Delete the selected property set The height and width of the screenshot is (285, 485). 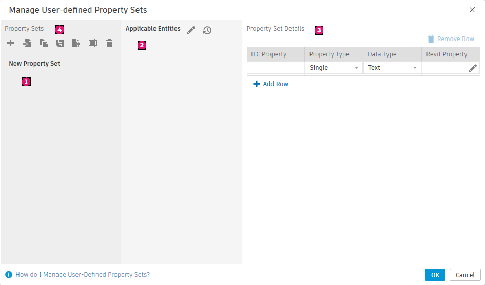[109, 44]
